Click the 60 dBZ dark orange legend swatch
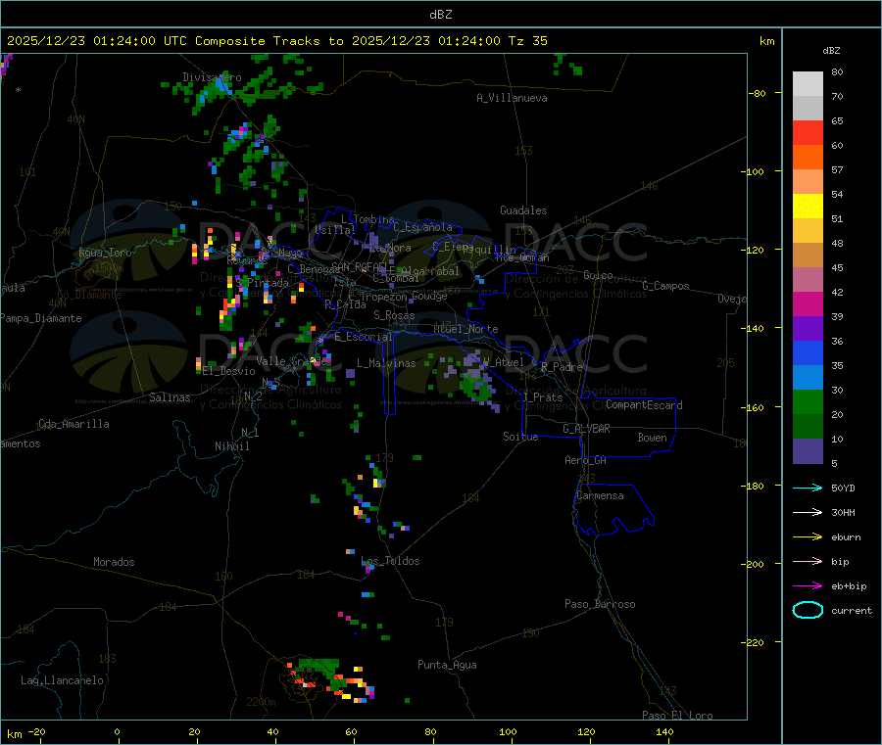This screenshot has width=882, height=745. [808, 158]
